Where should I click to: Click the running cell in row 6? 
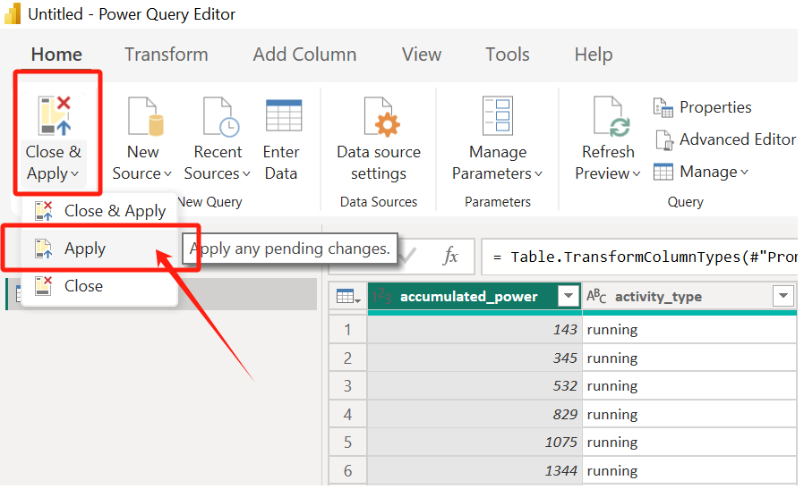tap(689, 470)
